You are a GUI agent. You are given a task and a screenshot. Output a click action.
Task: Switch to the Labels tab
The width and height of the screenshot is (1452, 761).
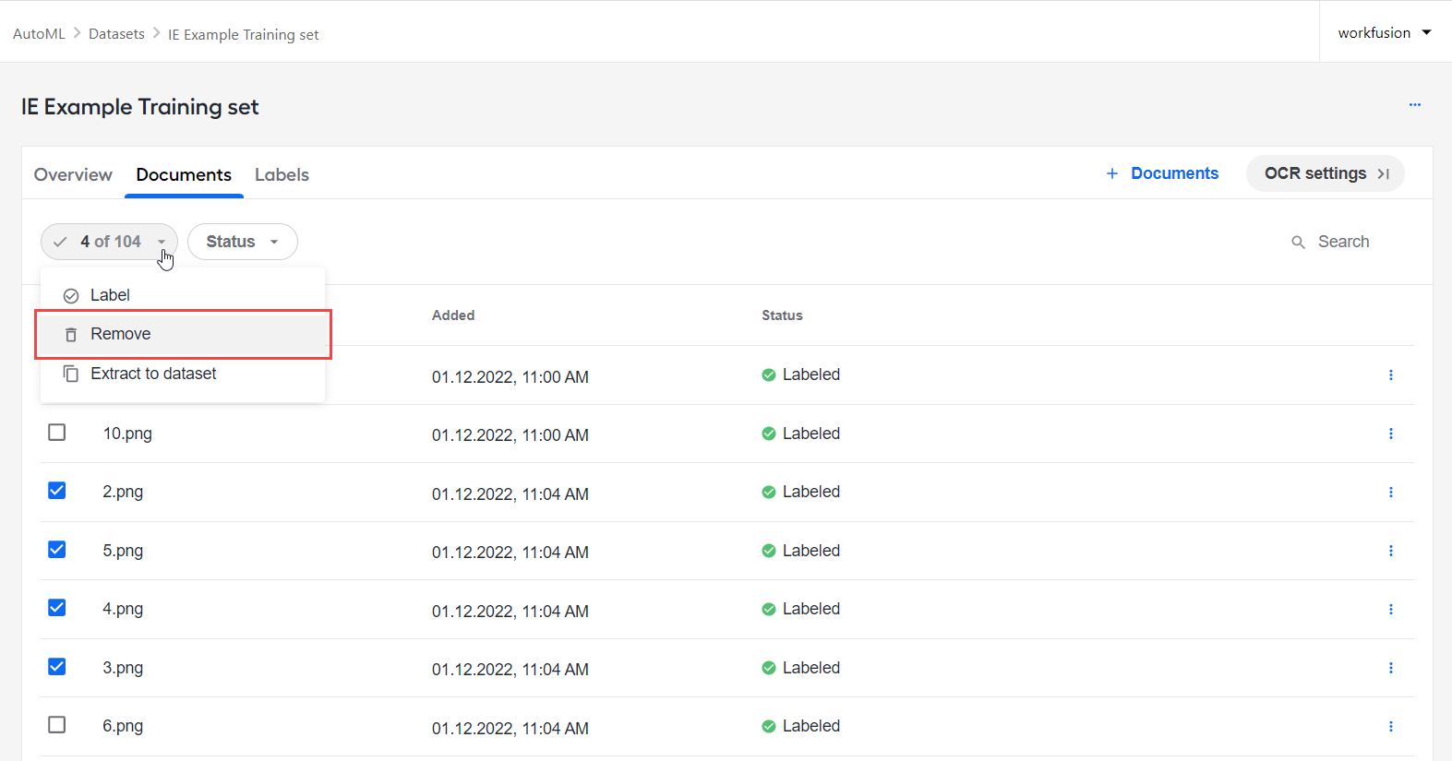click(x=282, y=174)
